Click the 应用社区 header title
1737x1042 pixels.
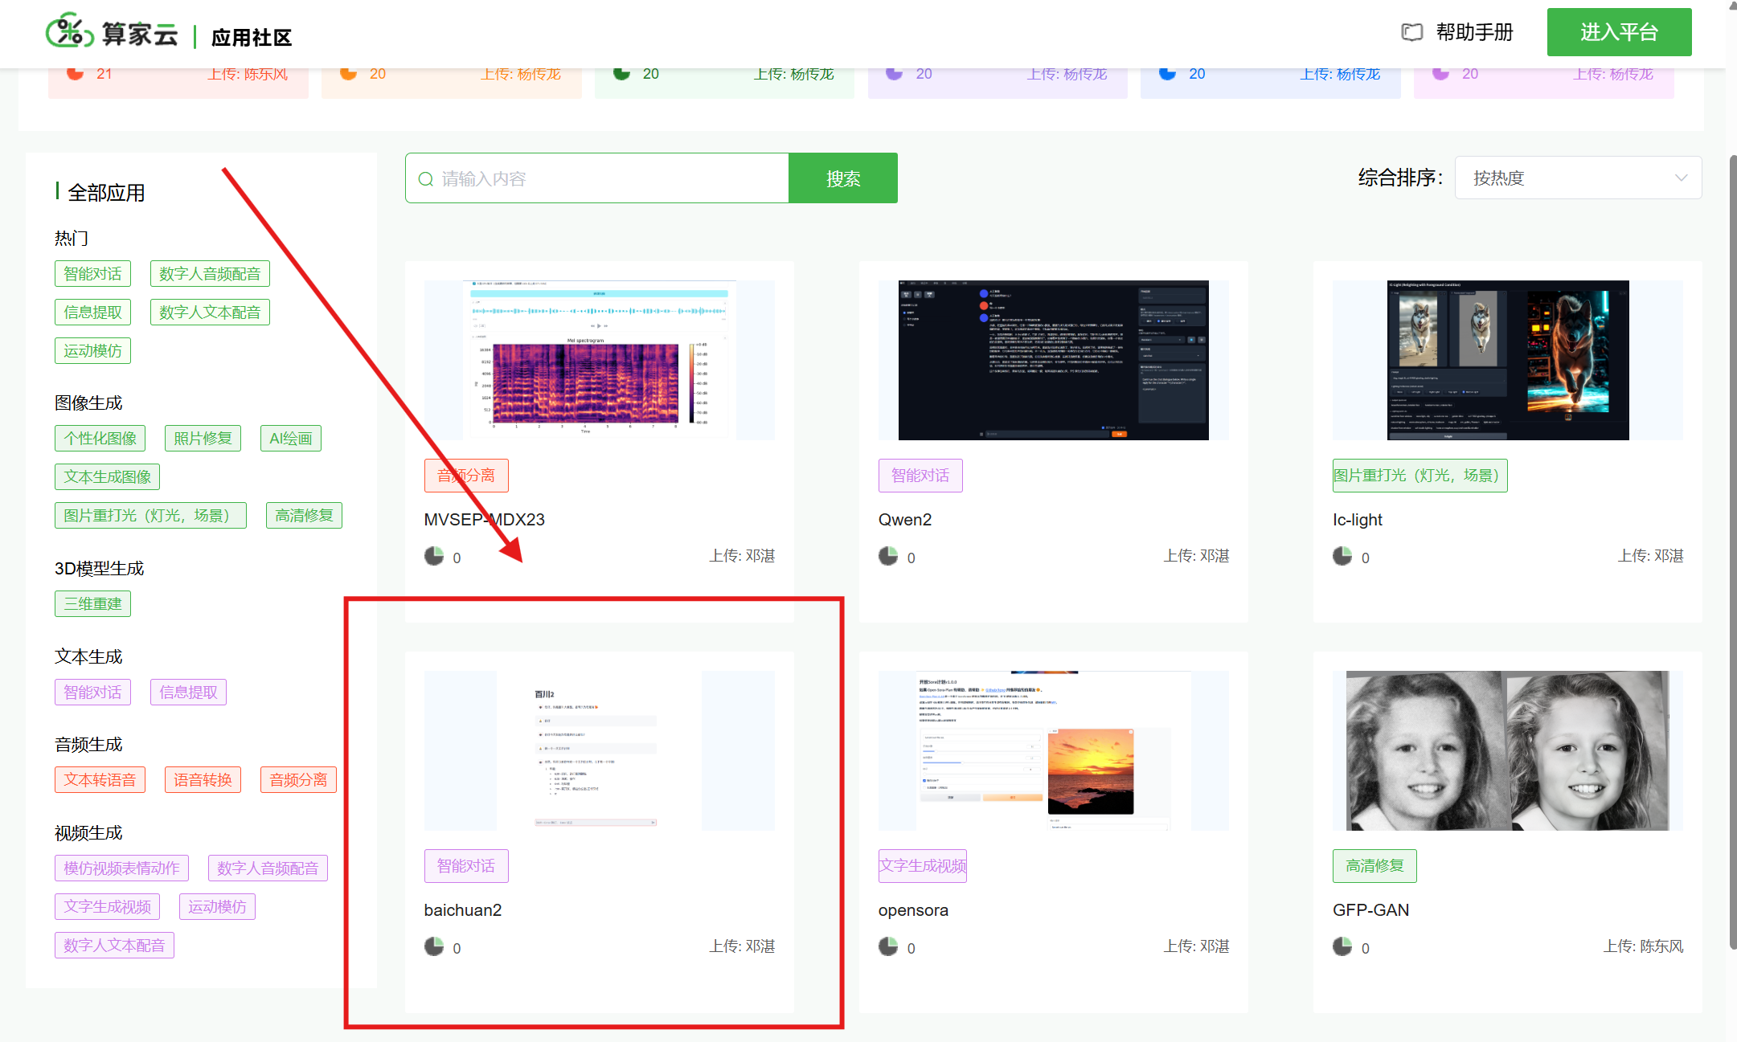252,38
